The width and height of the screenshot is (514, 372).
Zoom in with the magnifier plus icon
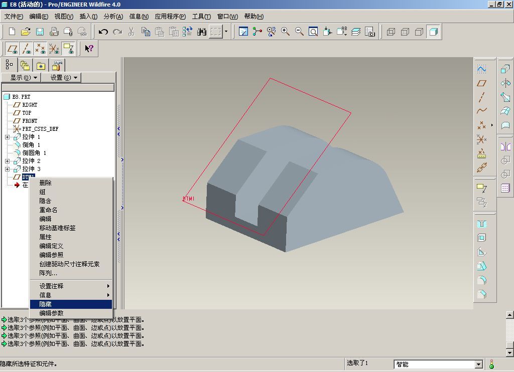[x=285, y=32]
